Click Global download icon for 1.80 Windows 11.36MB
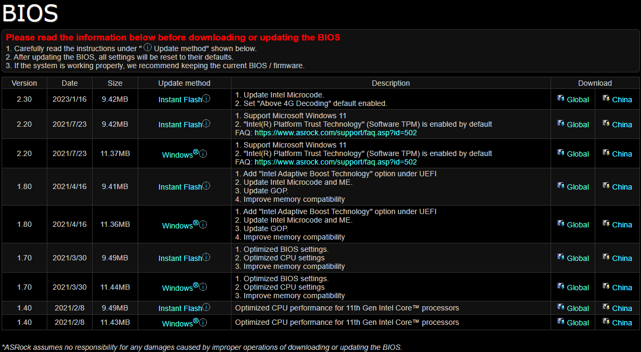 click(x=561, y=224)
